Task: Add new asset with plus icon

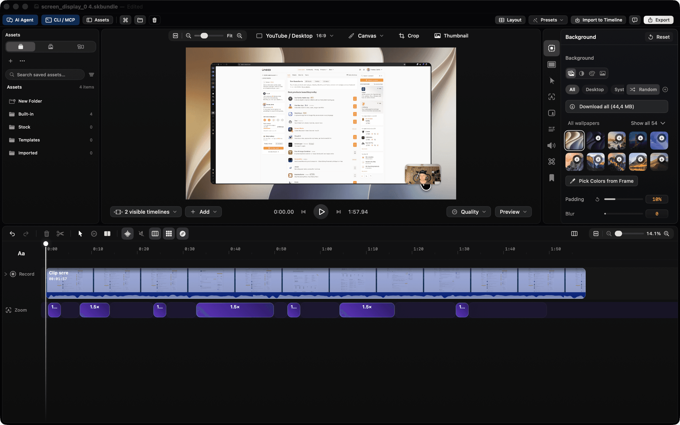Action: coord(10,61)
